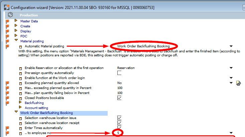
Task: Click the Max exceeding planned quantity value field
Action: point(119,88)
